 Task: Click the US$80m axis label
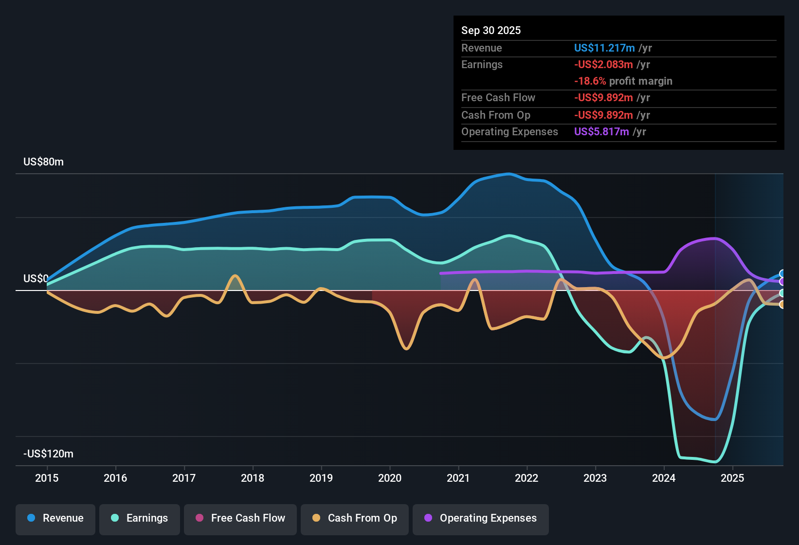point(43,162)
